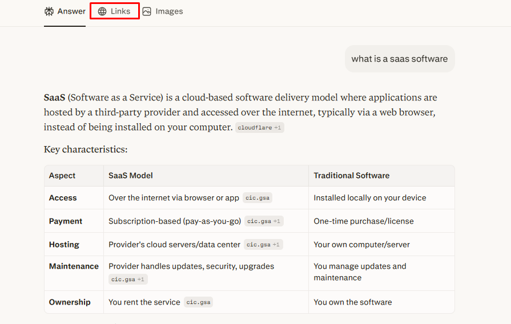Screen dimensions: 511x324
Task: Click the globe icon beside Links
Action: point(102,11)
